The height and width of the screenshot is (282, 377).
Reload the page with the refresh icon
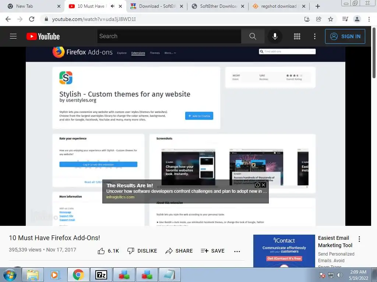[x=32, y=19]
